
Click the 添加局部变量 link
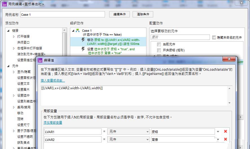53,123
